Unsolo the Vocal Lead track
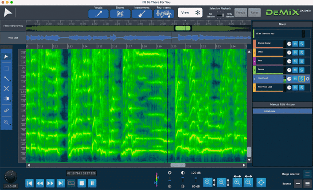This screenshot has height=190, width=313. pos(302,79)
